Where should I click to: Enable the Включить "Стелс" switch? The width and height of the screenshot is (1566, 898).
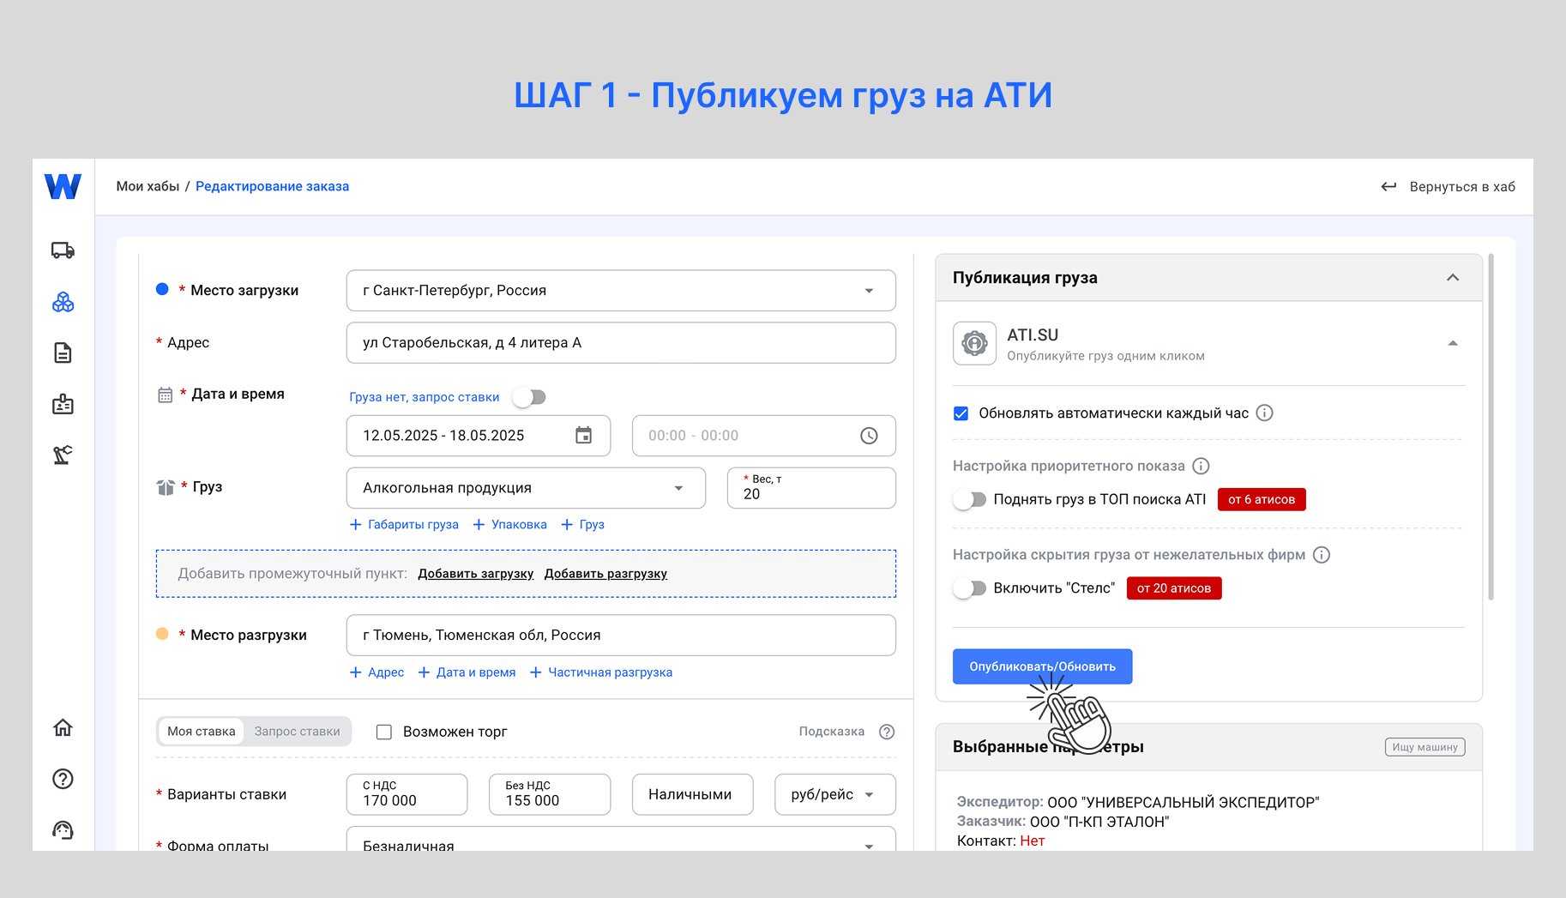[x=970, y=588]
